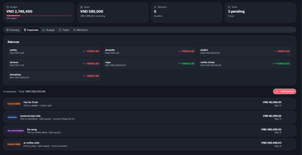Click the up-trend icon beside vedha shree's balance
The width and height of the screenshot is (302, 155).
pyautogui.click(x=273, y=63)
